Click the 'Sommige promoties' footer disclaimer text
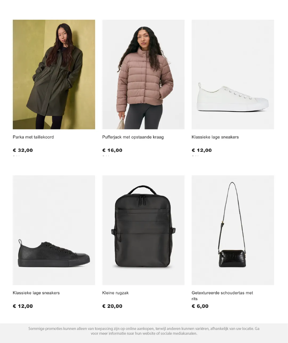288x343 pixels. pos(144,331)
